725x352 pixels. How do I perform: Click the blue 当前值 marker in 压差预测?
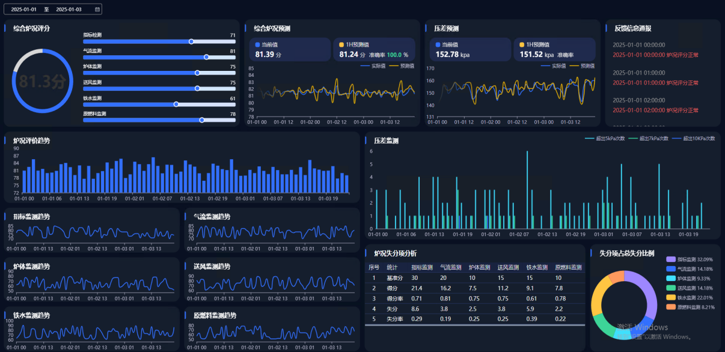438,45
